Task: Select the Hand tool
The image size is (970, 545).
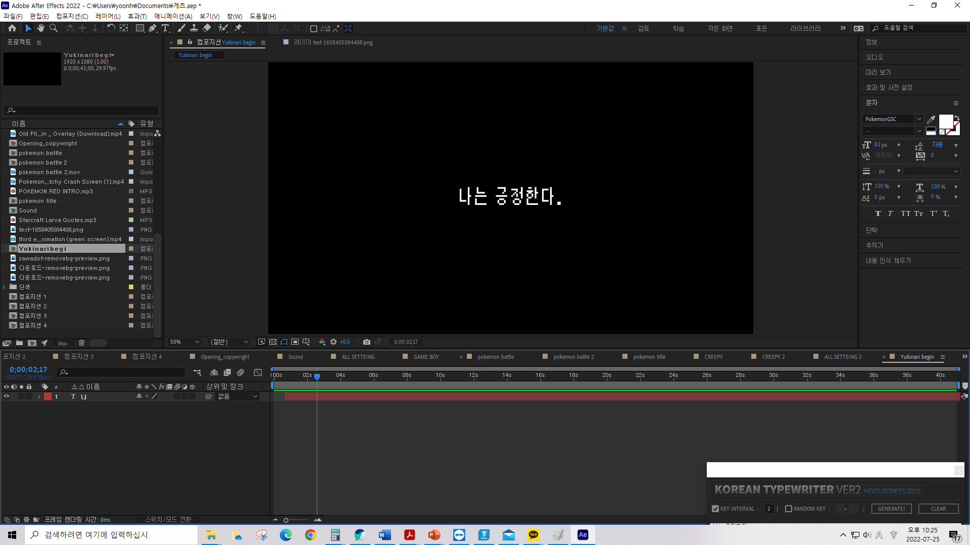Action: coord(41,28)
